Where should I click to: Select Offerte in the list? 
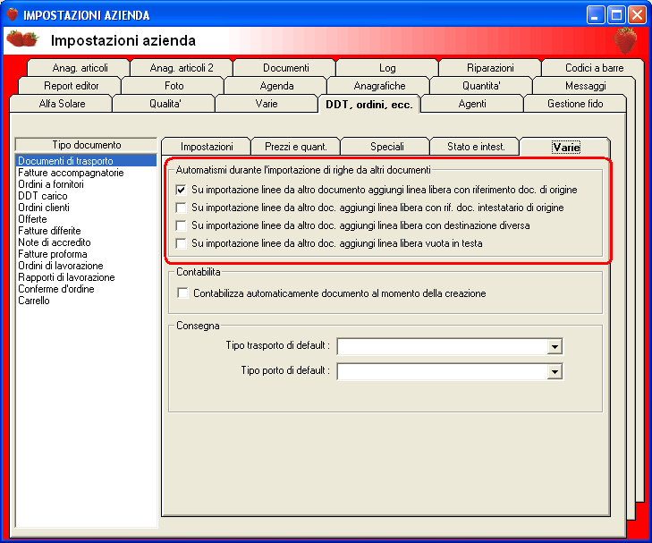86,218
